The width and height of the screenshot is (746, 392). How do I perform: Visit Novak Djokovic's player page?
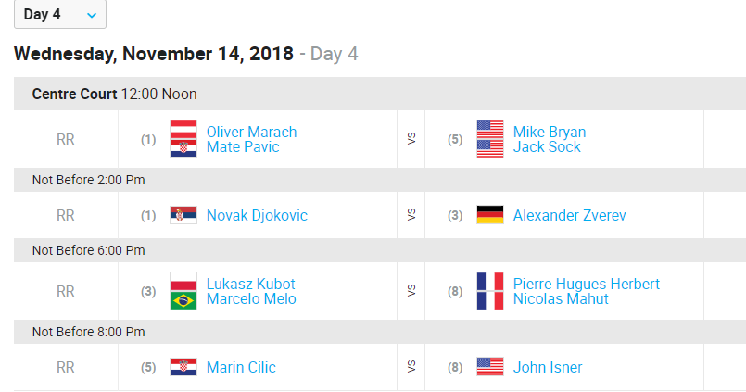click(x=257, y=216)
